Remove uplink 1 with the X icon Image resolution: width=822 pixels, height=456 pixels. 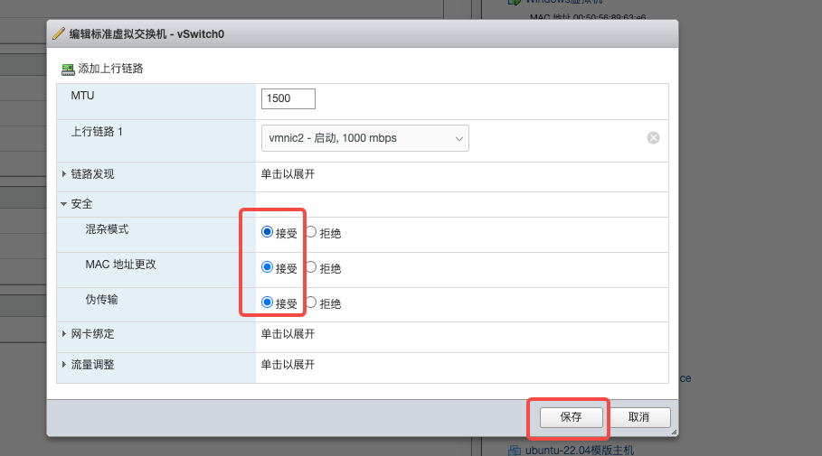click(653, 138)
